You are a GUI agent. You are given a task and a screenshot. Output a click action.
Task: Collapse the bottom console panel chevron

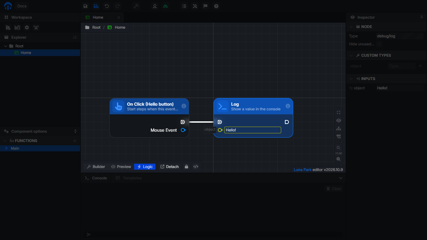pyautogui.click(x=341, y=178)
